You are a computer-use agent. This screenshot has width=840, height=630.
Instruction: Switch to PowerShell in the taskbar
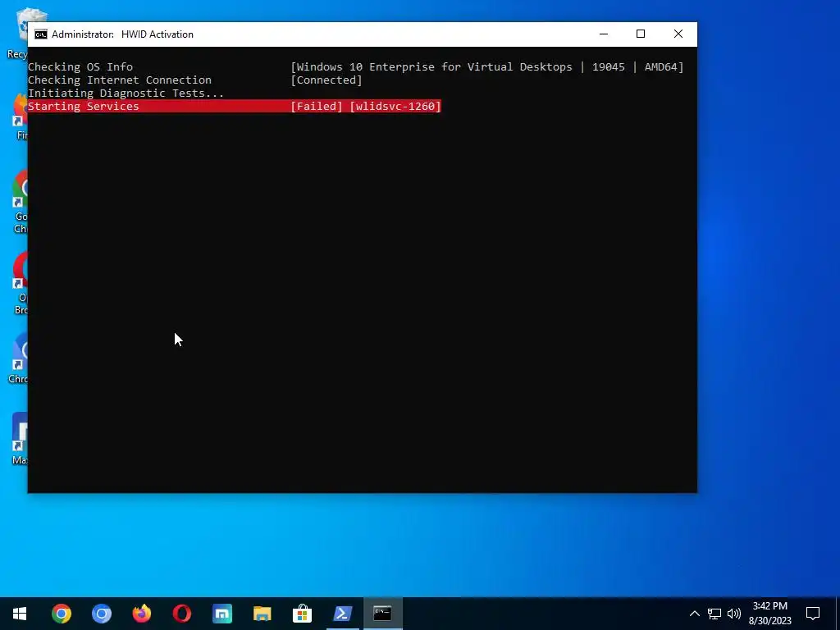[x=342, y=614]
